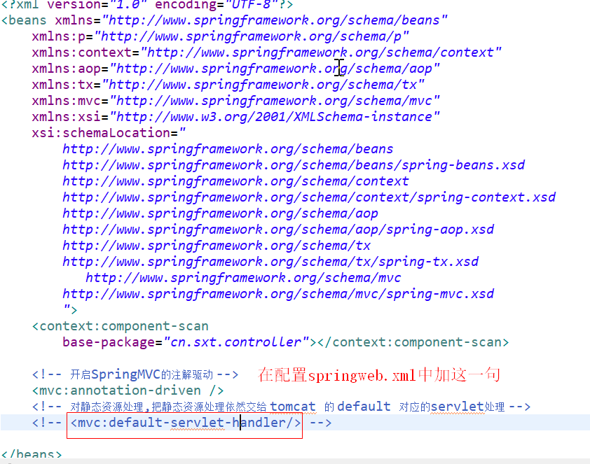
Task: Click the tomcat default servlet comment line
Action: click(x=281, y=407)
